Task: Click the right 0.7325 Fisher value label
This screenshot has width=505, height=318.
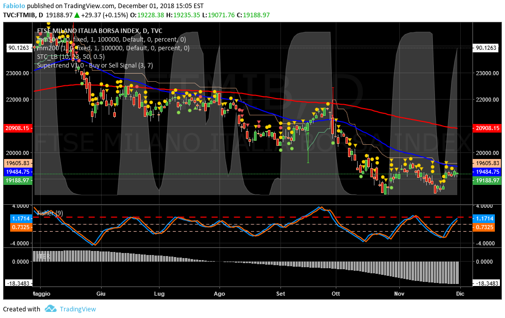Action: [x=484, y=227]
